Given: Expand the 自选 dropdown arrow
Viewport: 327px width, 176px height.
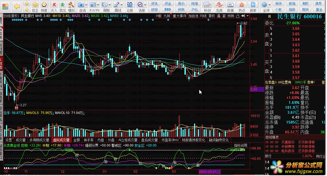Looking at the screenshot, I should (x=86, y=5).
